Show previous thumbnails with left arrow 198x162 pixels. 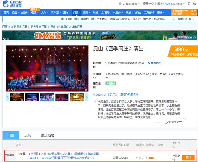pos(8,97)
